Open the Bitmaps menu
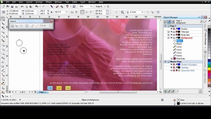Screen dimensions: 211x119 pyautogui.click(x=58, y=2)
